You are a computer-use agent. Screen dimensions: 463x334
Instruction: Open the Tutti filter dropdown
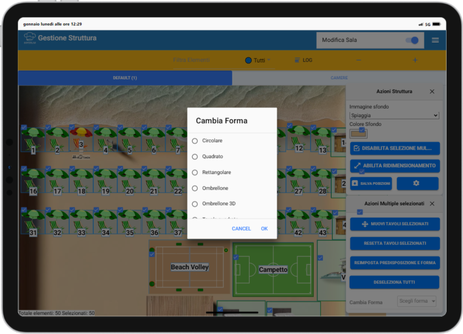point(258,60)
